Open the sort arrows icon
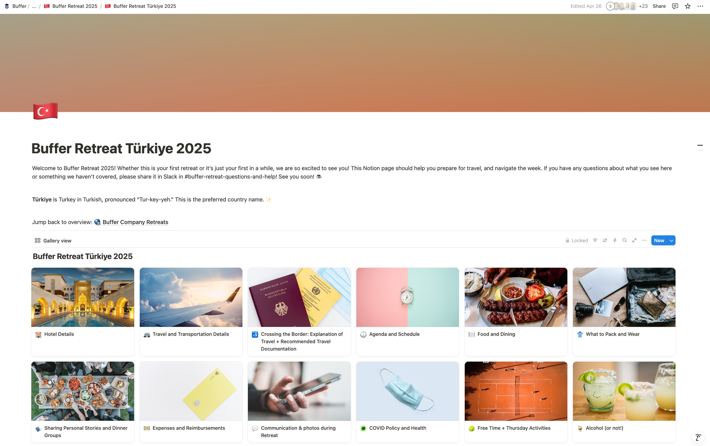The image size is (710, 446). point(605,241)
